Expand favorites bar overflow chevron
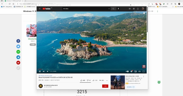Screen dimensions: 183x96 click(173, 7)
